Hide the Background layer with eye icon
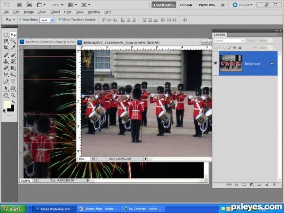The image size is (284, 213). [215, 63]
